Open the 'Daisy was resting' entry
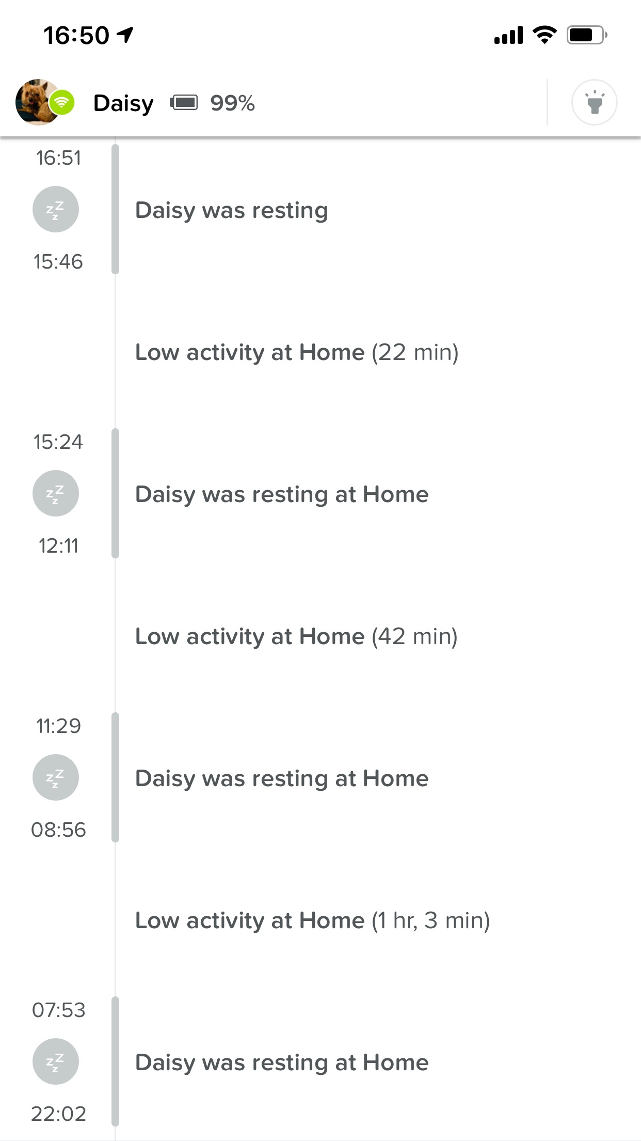641x1141 pixels. tap(232, 210)
